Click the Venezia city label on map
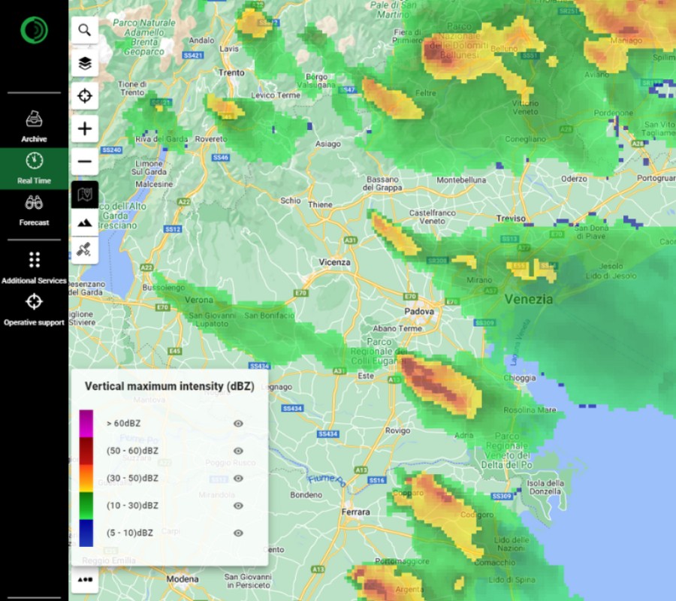The height and width of the screenshot is (601, 676). [529, 299]
